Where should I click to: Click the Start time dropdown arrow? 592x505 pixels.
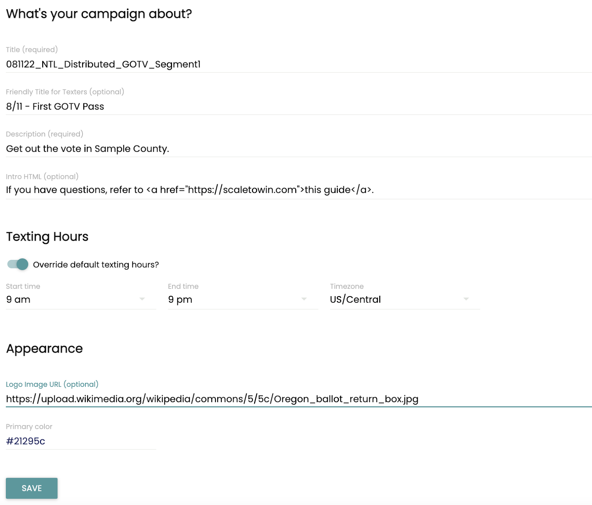(x=142, y=299)
